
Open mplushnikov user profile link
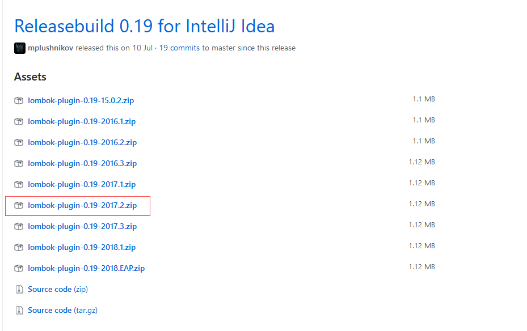click(50, 48)
